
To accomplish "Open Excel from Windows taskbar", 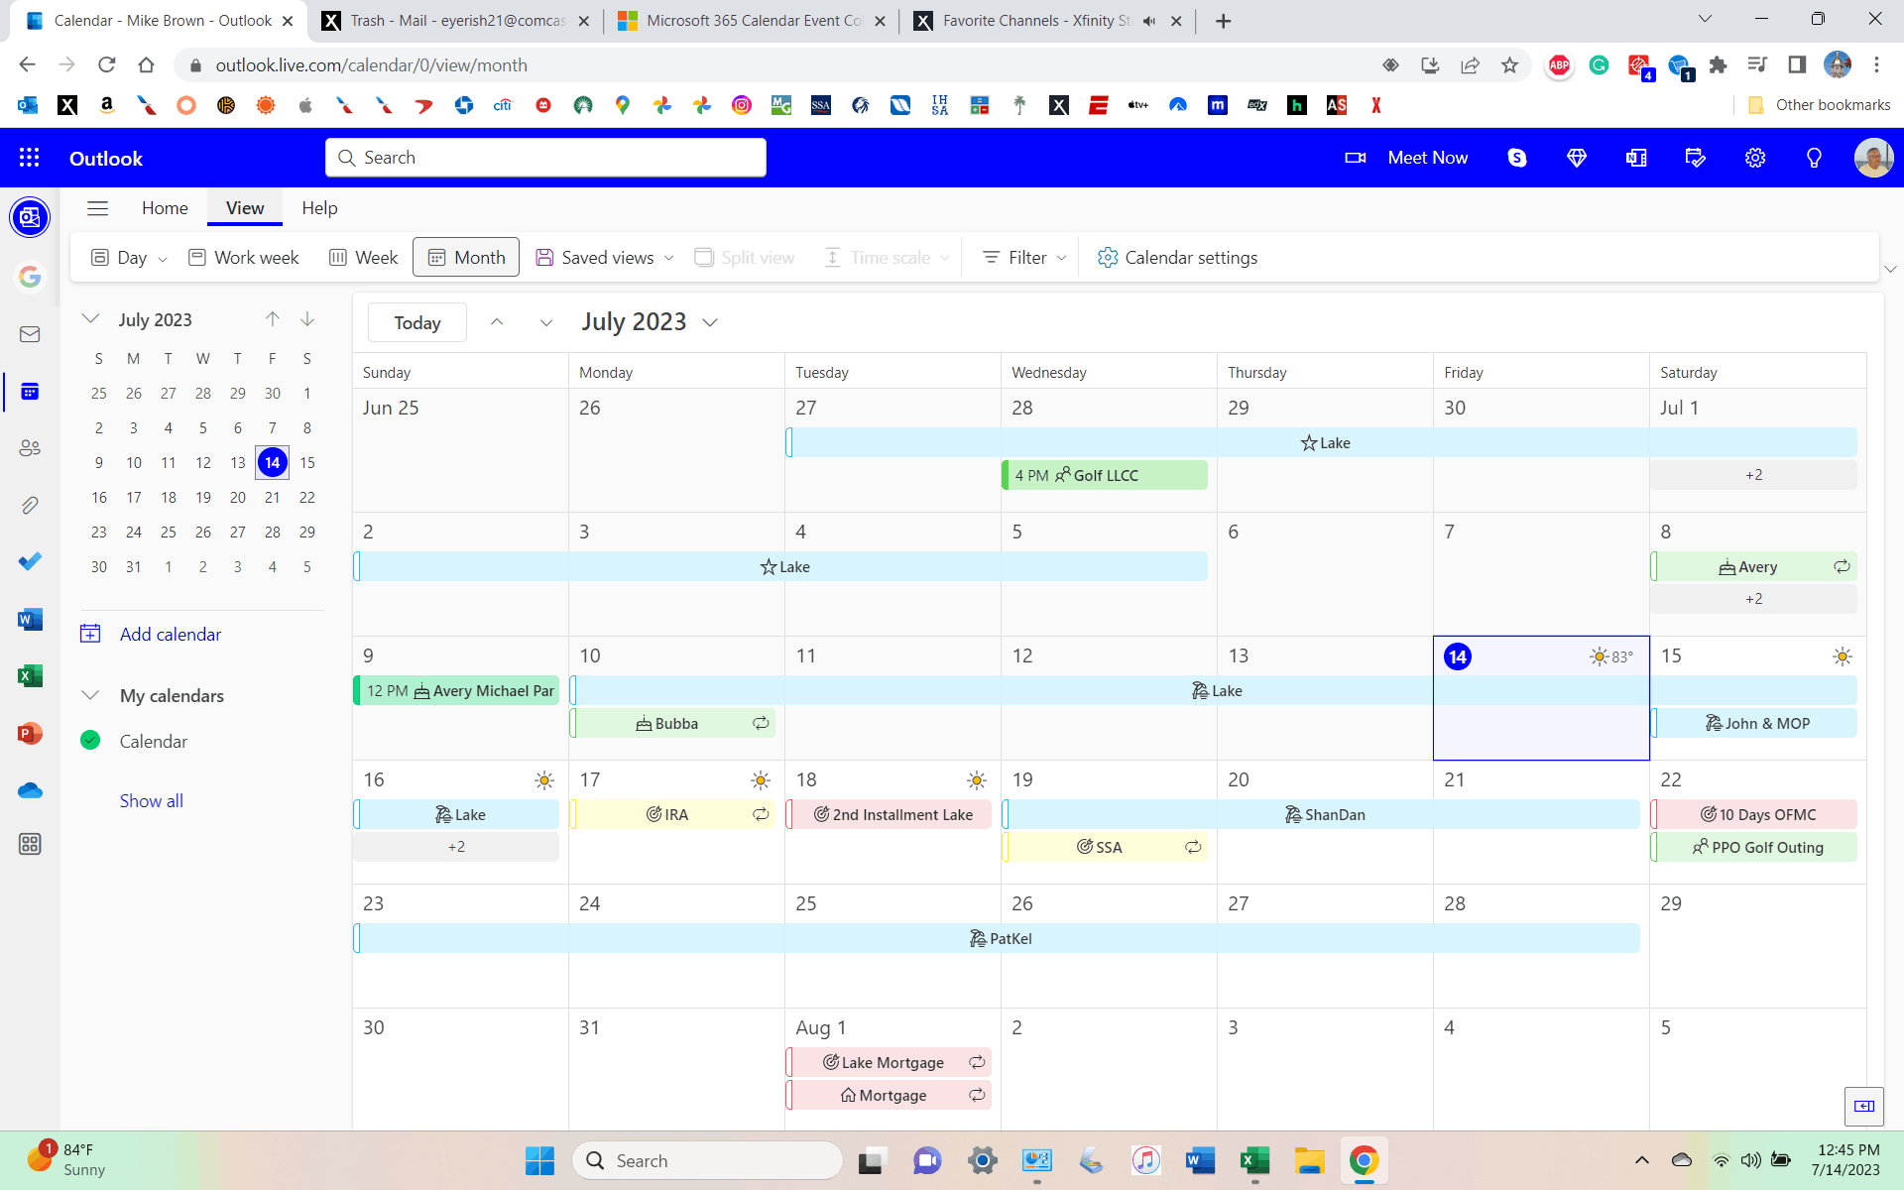I will coord(1254,1160).
